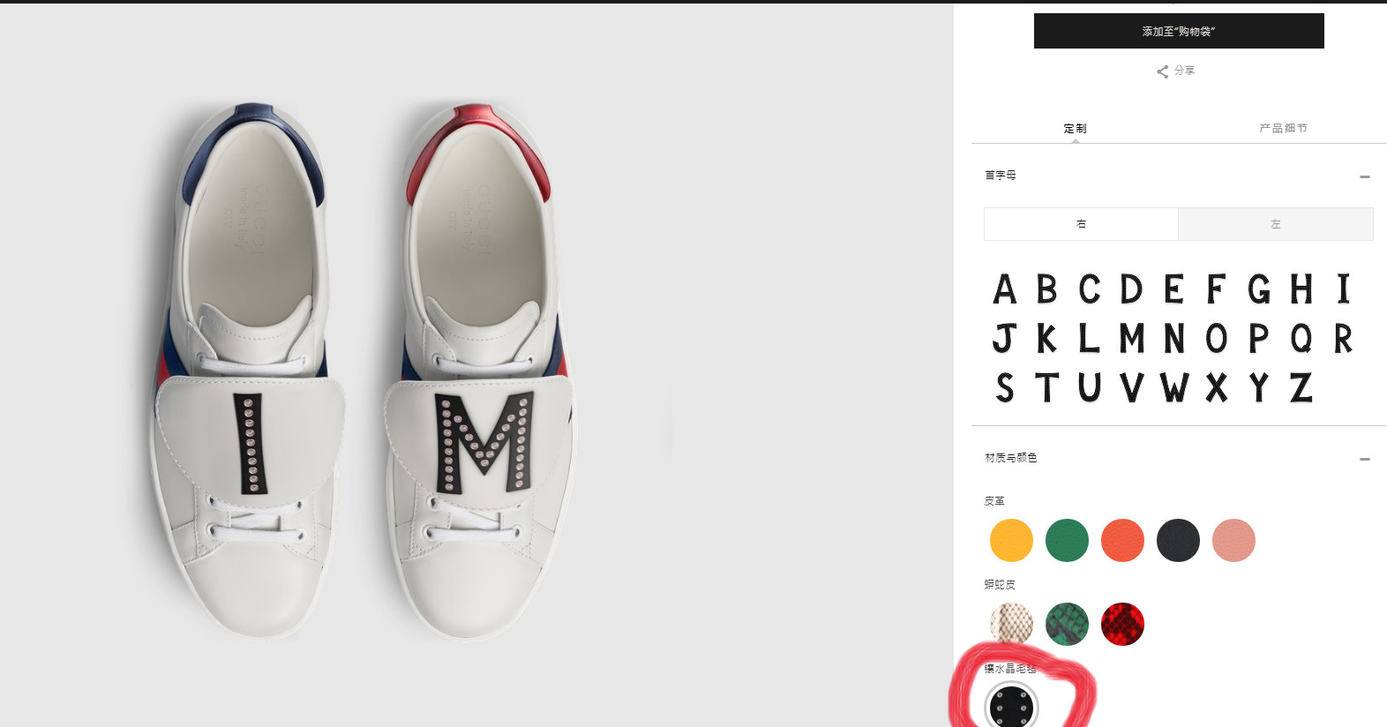Choose the green leather color swatch
1387x727 pixels.
[1067, 540]
